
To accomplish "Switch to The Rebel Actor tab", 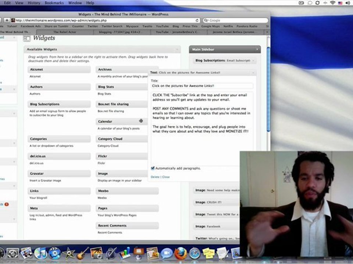I will click(x=65, y=32).
